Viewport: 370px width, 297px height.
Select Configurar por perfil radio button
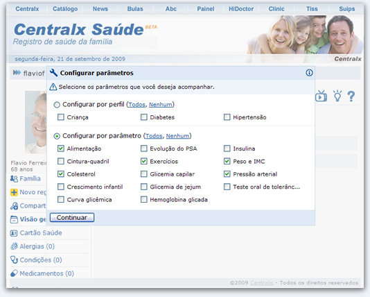57,105
